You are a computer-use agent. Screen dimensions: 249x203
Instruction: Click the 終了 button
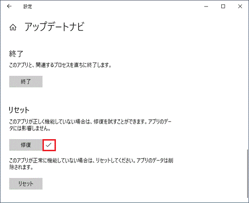[x=26, y=81]
